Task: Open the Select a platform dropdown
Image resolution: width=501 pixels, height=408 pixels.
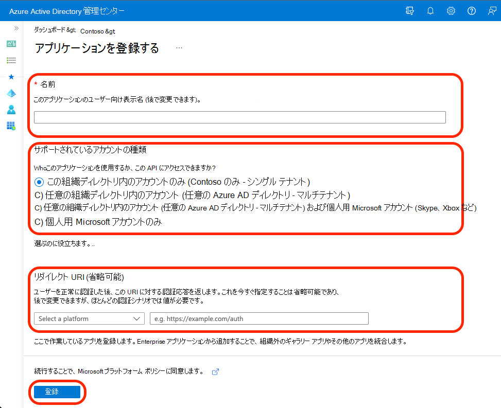Action: [89, 318]
